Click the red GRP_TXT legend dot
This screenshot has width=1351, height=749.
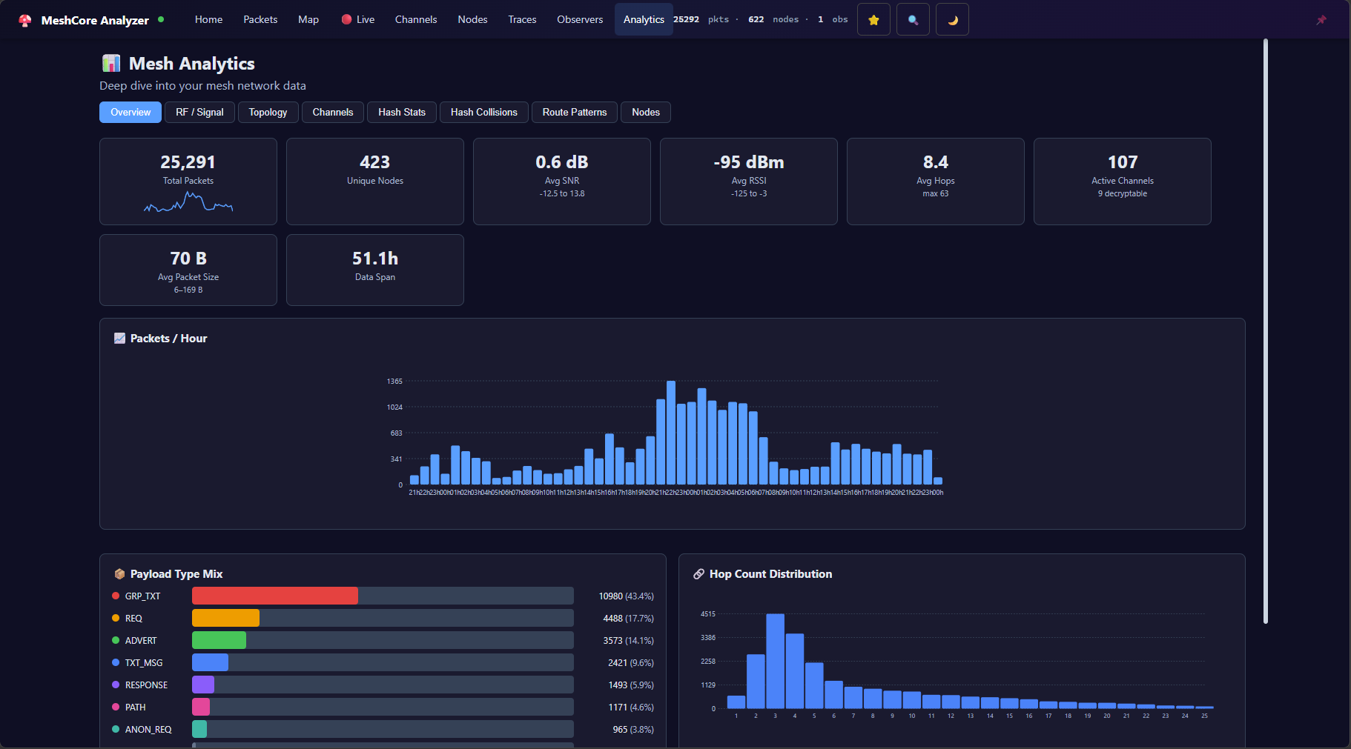pos(115,595)
